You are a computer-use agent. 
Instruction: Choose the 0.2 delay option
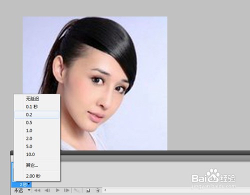tap(37, 114)
